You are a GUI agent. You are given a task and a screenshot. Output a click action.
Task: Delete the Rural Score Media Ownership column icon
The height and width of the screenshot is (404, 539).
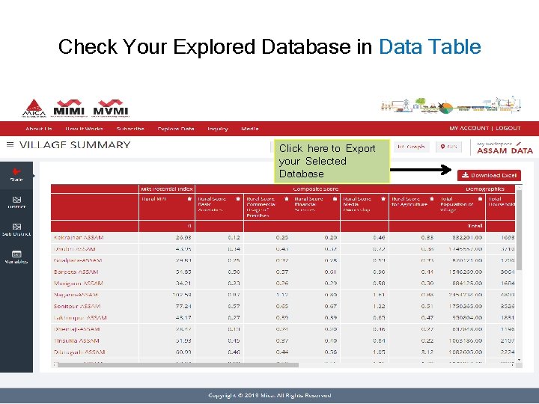(383, 199)
